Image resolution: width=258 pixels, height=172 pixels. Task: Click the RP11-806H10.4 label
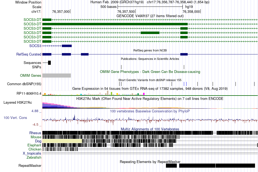[x=29, y=94]
